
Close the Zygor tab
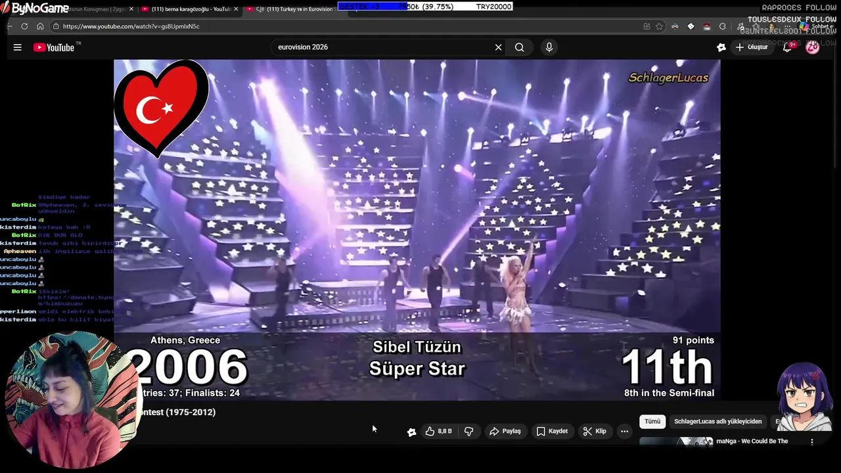(x=131, y=9)
